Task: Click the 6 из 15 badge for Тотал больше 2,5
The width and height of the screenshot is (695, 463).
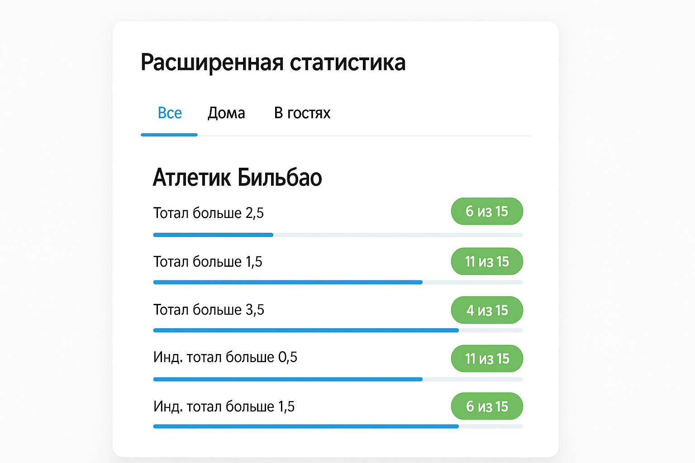Action: tap(487, 211)
